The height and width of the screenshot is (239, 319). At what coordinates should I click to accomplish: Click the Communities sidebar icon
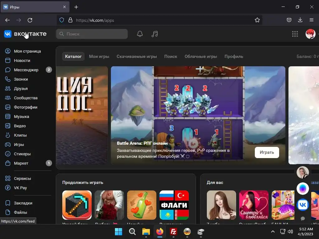[x=8, y=98]
